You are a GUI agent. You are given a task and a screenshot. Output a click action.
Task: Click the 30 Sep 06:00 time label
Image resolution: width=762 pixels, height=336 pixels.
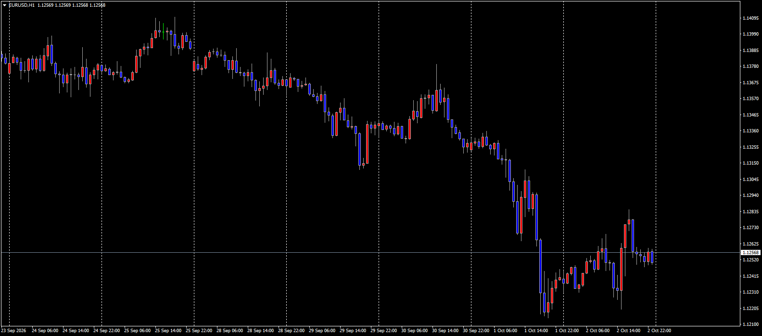[x=414, y=331]
